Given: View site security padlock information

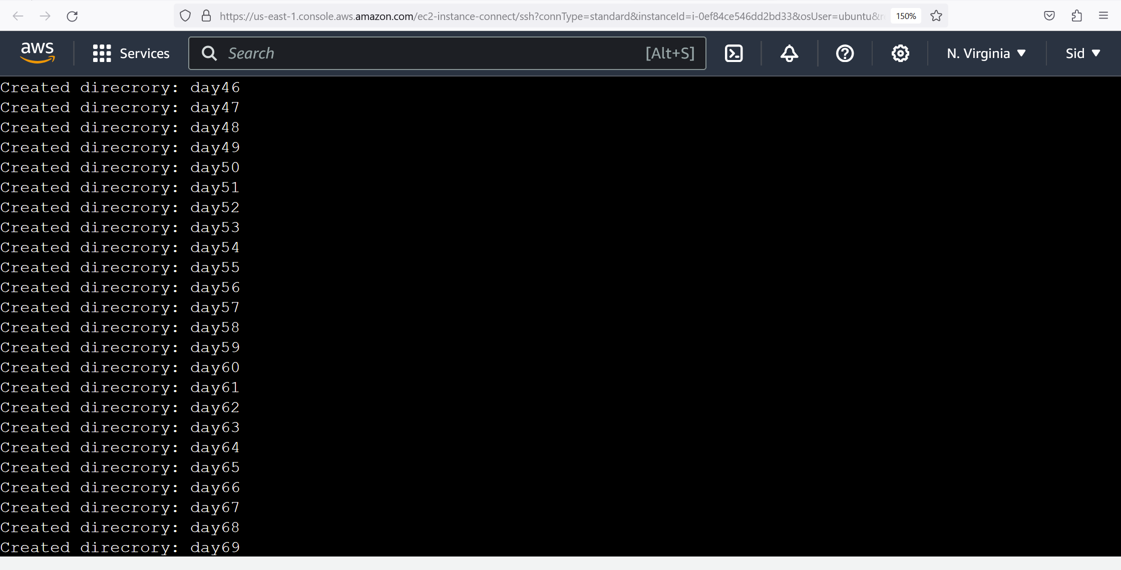Looking at the screenshot, I should coord(206,16).
